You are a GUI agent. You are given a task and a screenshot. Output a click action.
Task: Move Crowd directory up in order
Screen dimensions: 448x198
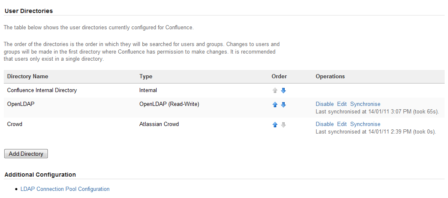[x=275, y=125]
